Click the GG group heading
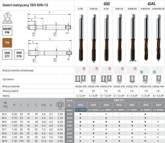 (107, 4)
